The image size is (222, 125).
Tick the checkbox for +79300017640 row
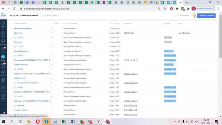pyautogui.click(x=11, y=78)
